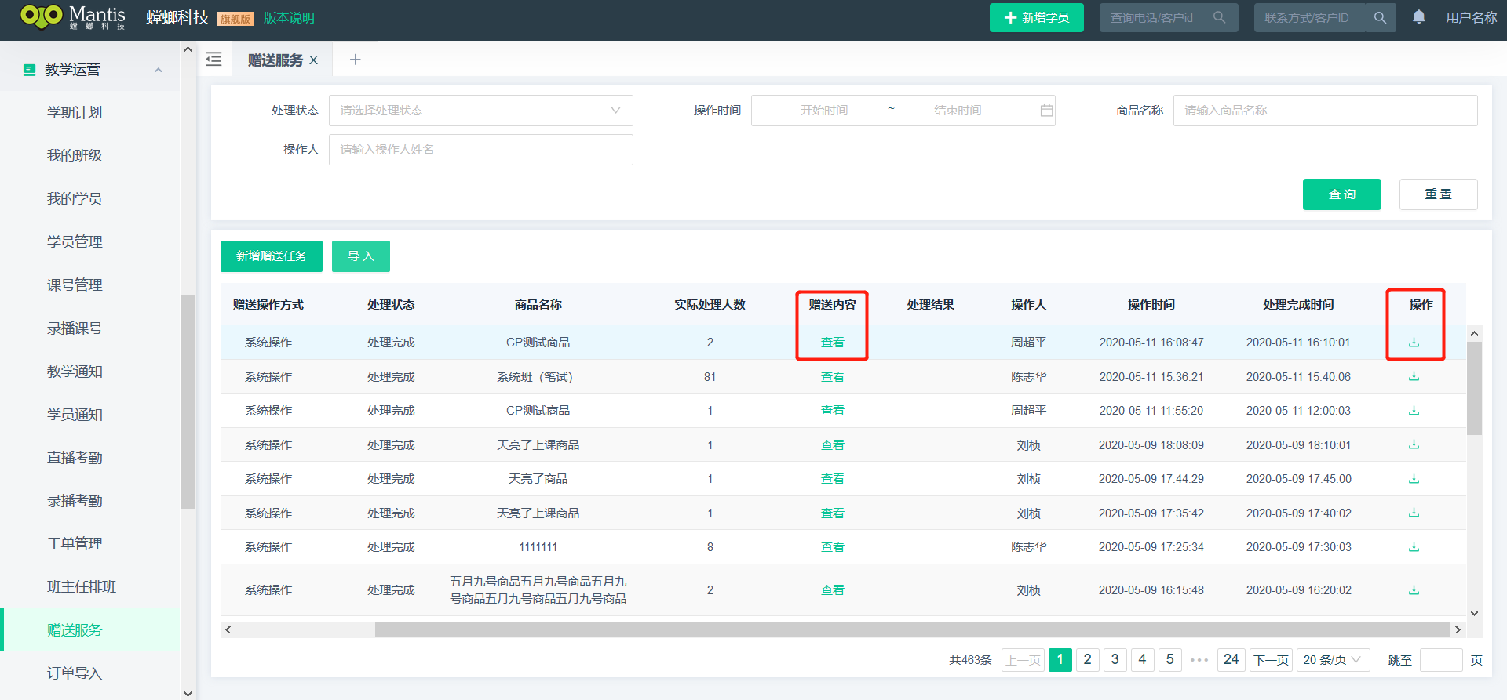
Task: Add a new tab with plus icon
Action: pos(355,60)
